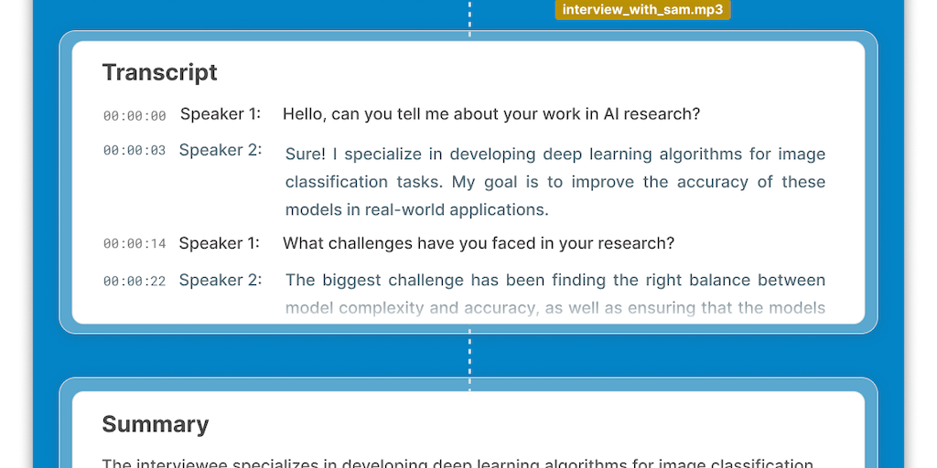Select the Speaker 2 label at 00:00:03

click(x=221, y=150)
